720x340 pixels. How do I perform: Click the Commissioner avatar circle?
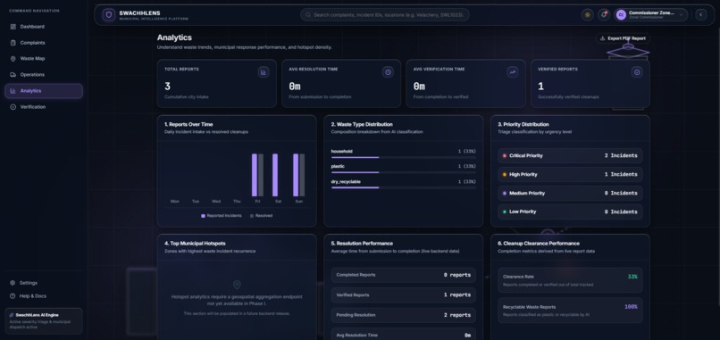pyautogui.click(x=621, y=15)
